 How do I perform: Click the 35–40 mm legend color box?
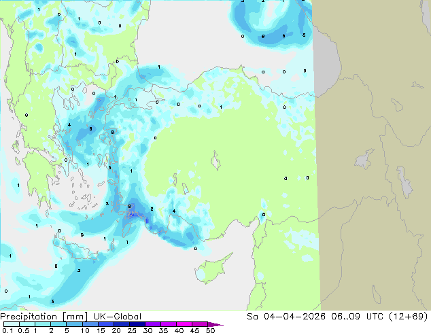click(x=168, y=324)
